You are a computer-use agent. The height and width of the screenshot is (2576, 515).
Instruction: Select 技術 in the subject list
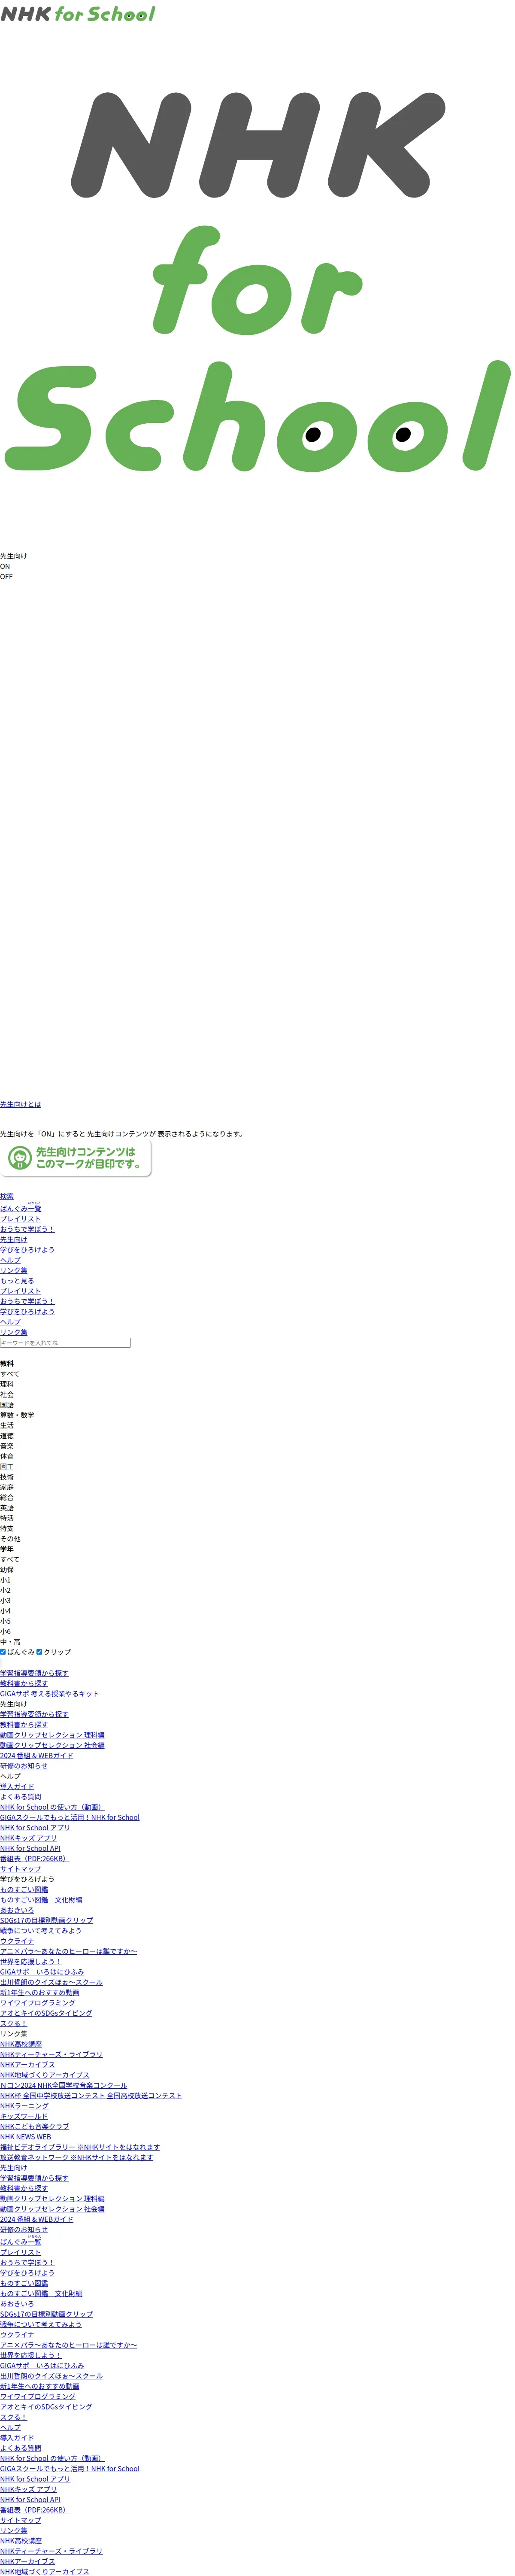pyautogui.click(x=7, y=1477)
